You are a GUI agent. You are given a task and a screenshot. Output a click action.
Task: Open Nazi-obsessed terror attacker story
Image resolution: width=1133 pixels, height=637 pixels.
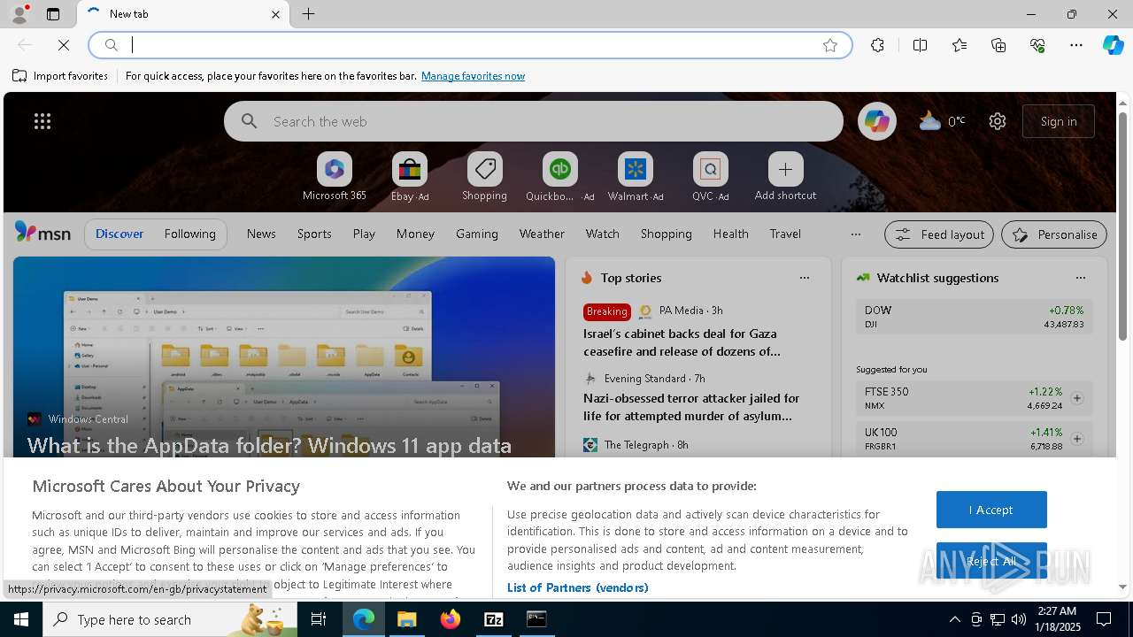(691, 407)
